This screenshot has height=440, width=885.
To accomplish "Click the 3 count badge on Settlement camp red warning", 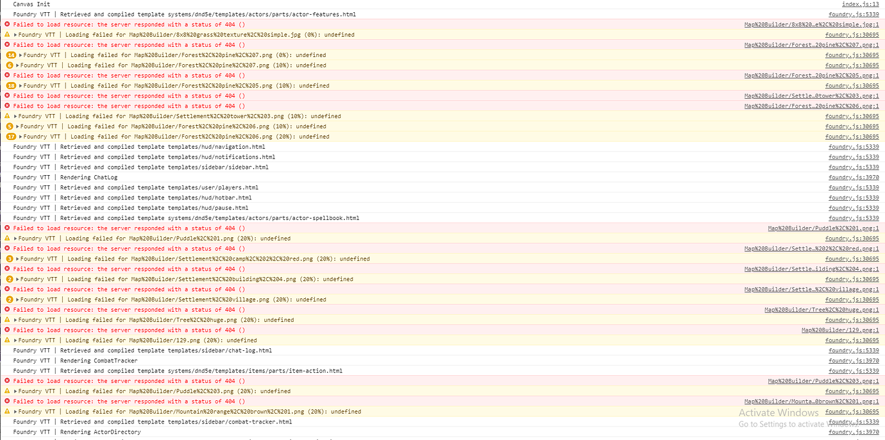I will 10,259.
